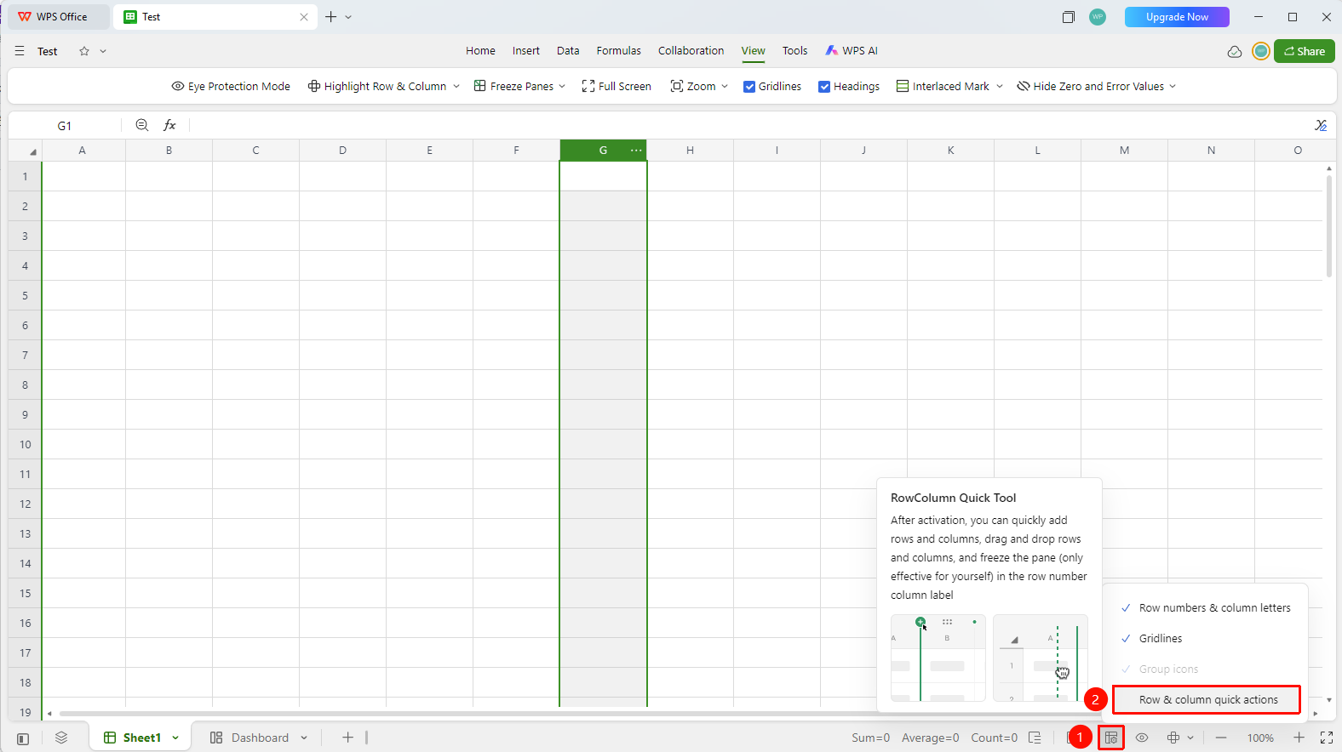Click the Full Screen ribbon button
1342x752 pixels.
(x=617, y=86)
